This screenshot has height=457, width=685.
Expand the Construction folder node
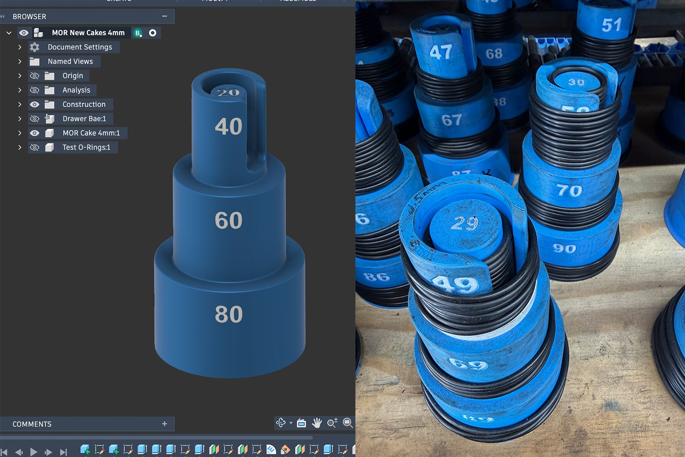20,104
